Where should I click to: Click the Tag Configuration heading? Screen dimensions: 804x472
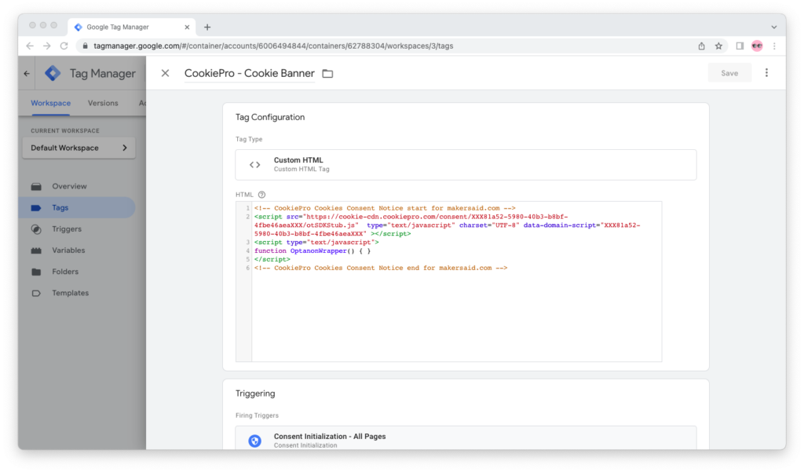click(270, 117)
